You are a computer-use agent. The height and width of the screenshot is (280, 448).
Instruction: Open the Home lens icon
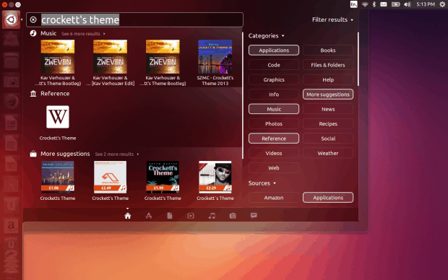pos(128,216)
